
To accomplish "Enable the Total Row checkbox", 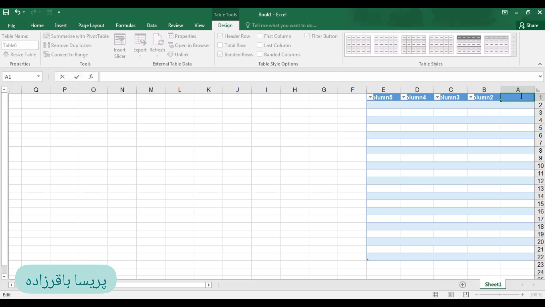I will pyautogui.click(x=220, y=45).
